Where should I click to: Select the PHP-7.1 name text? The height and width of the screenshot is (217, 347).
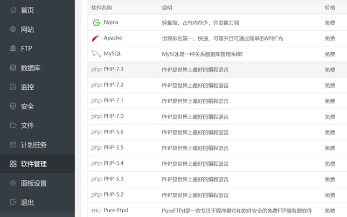pos(114,101)
